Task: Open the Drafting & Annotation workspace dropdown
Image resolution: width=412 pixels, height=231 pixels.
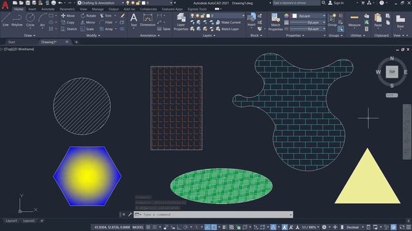Action: pos(100,3)
